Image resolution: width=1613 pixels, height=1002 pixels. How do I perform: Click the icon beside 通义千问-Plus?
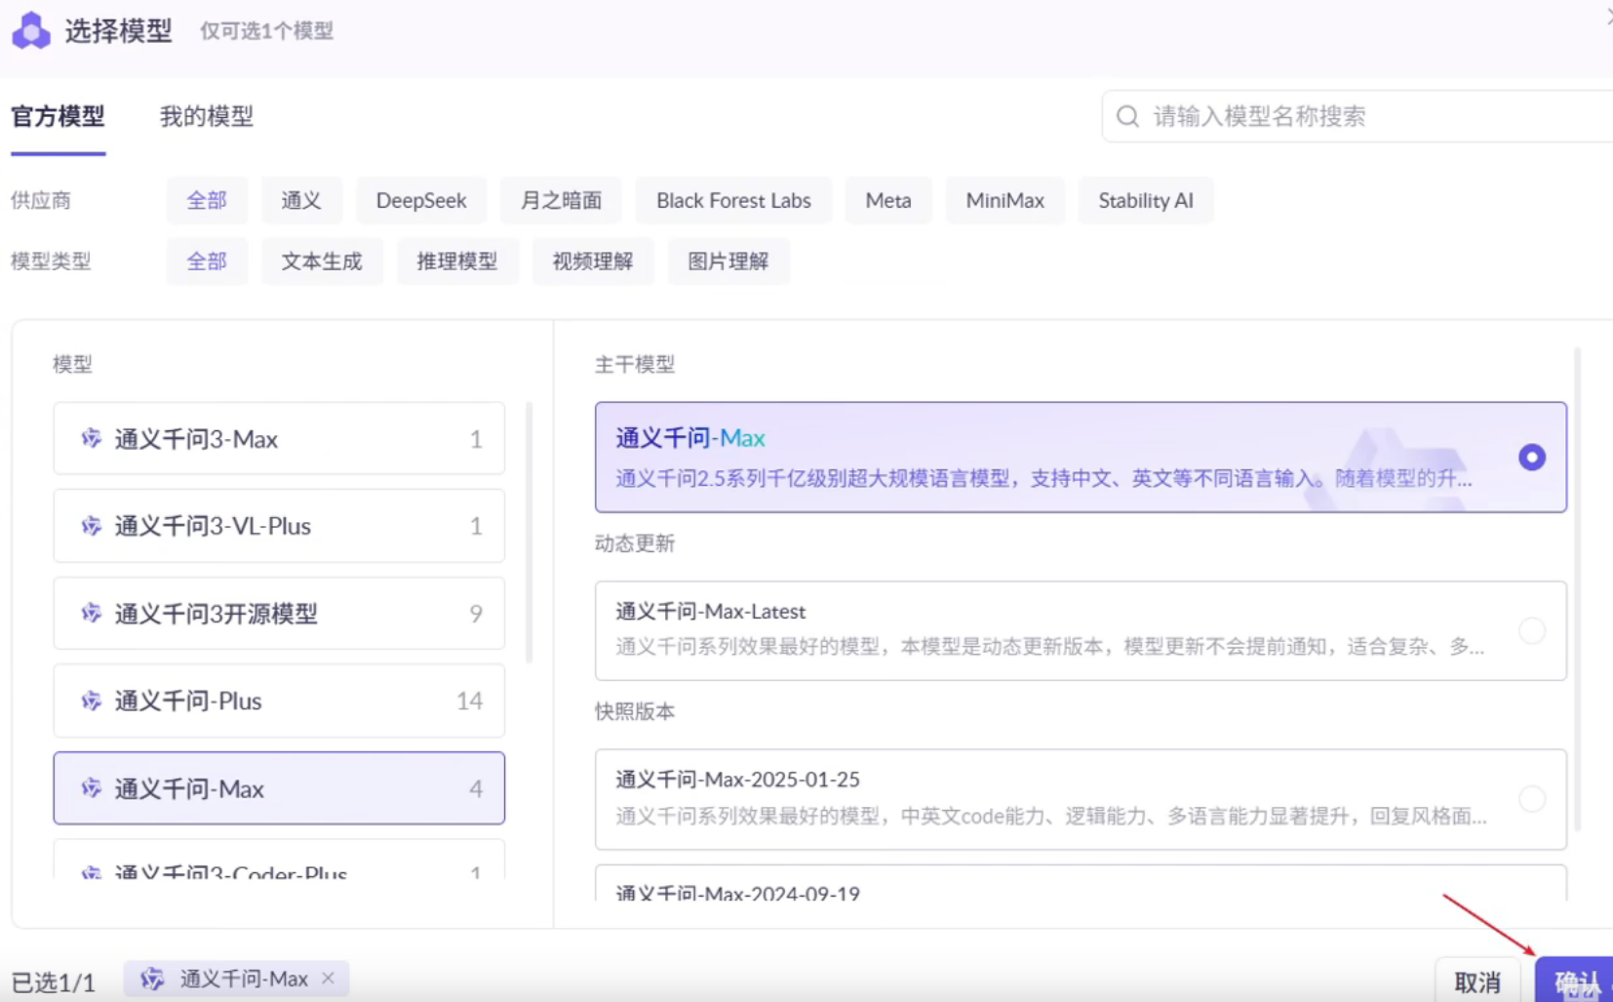pyautogui.click(x=91, y=701)
